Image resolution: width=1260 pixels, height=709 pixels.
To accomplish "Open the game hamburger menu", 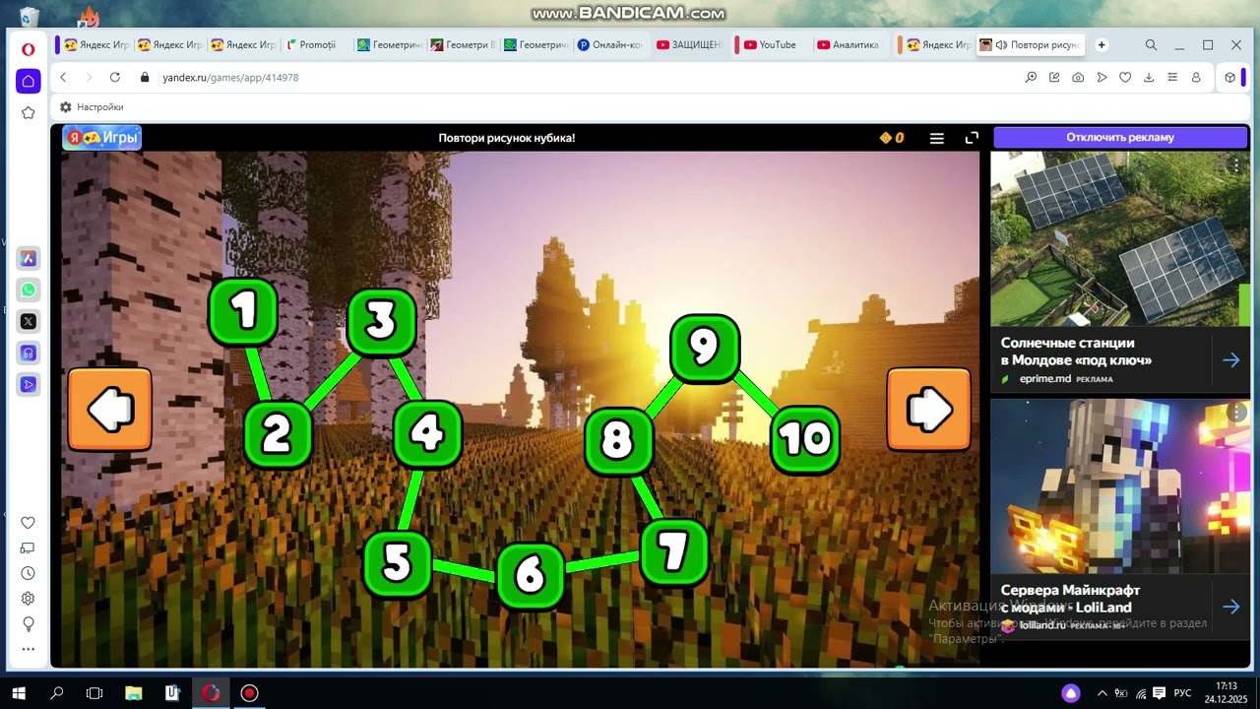I will (x=937, y=138).
